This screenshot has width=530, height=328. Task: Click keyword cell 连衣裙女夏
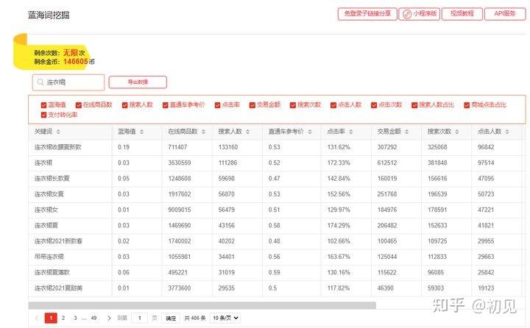point(49,194)
